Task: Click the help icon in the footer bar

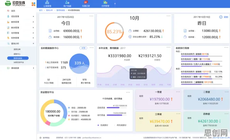Action: pyautogui.click(x=41, y=138)
